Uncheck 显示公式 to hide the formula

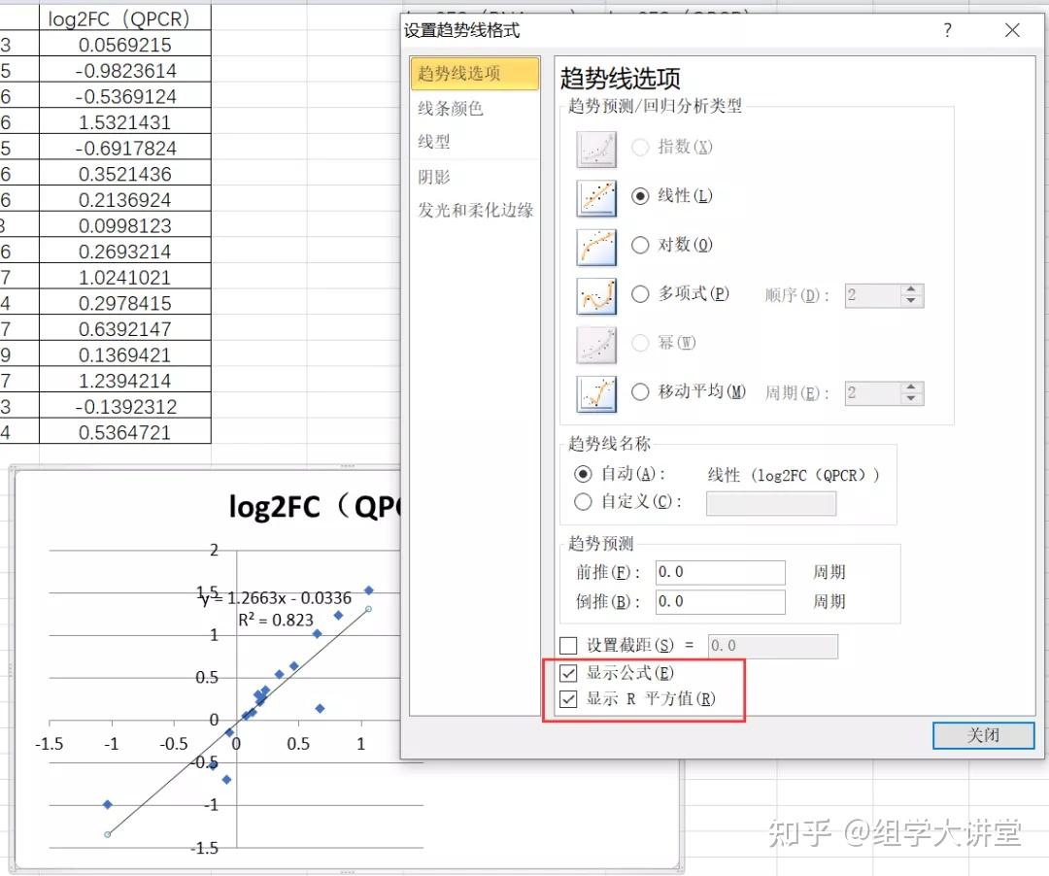(x=568, y=672)
